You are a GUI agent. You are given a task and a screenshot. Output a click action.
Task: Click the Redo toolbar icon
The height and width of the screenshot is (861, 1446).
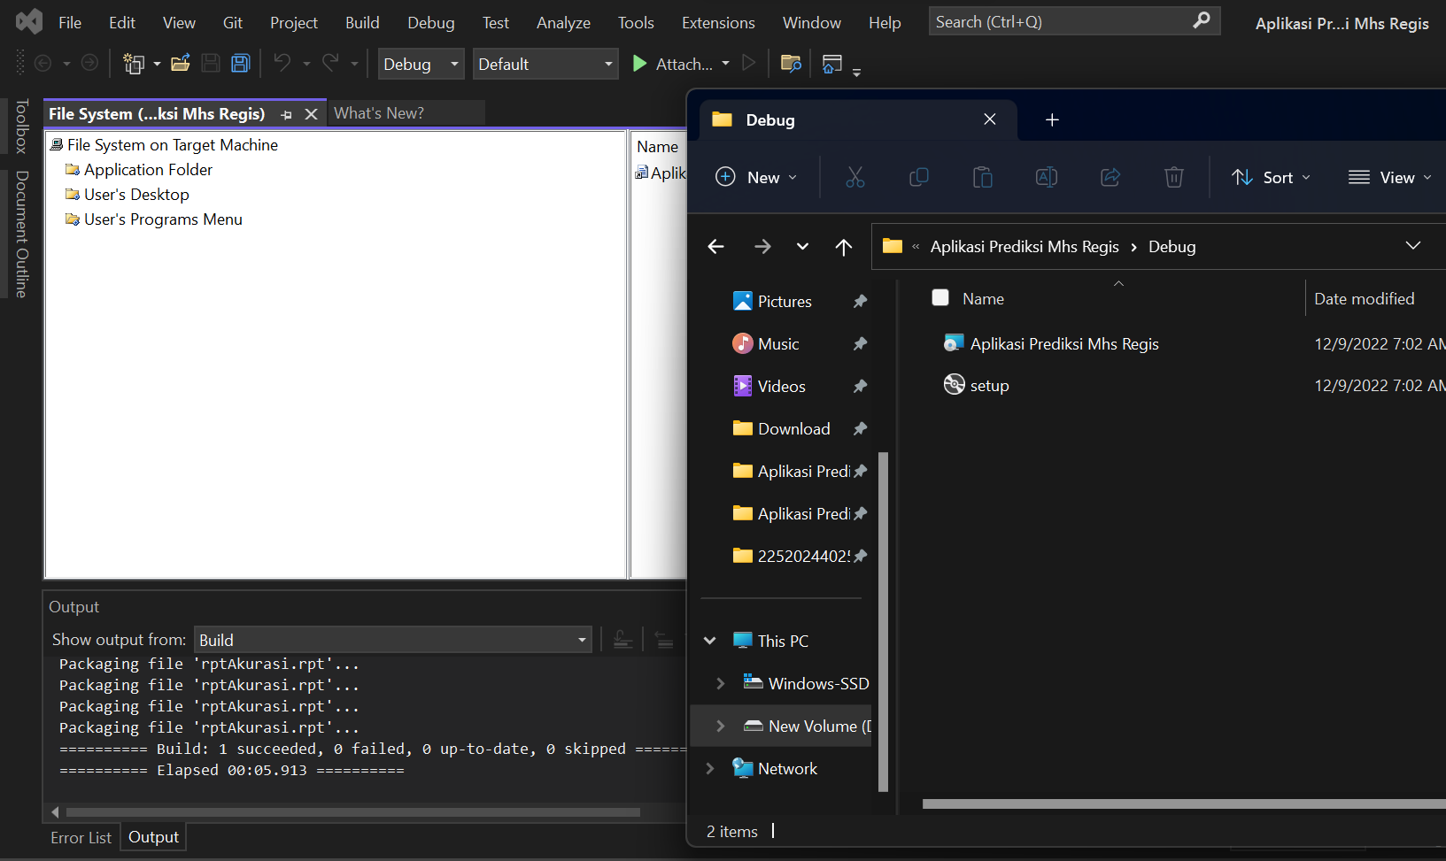click(x=330, y=63)
